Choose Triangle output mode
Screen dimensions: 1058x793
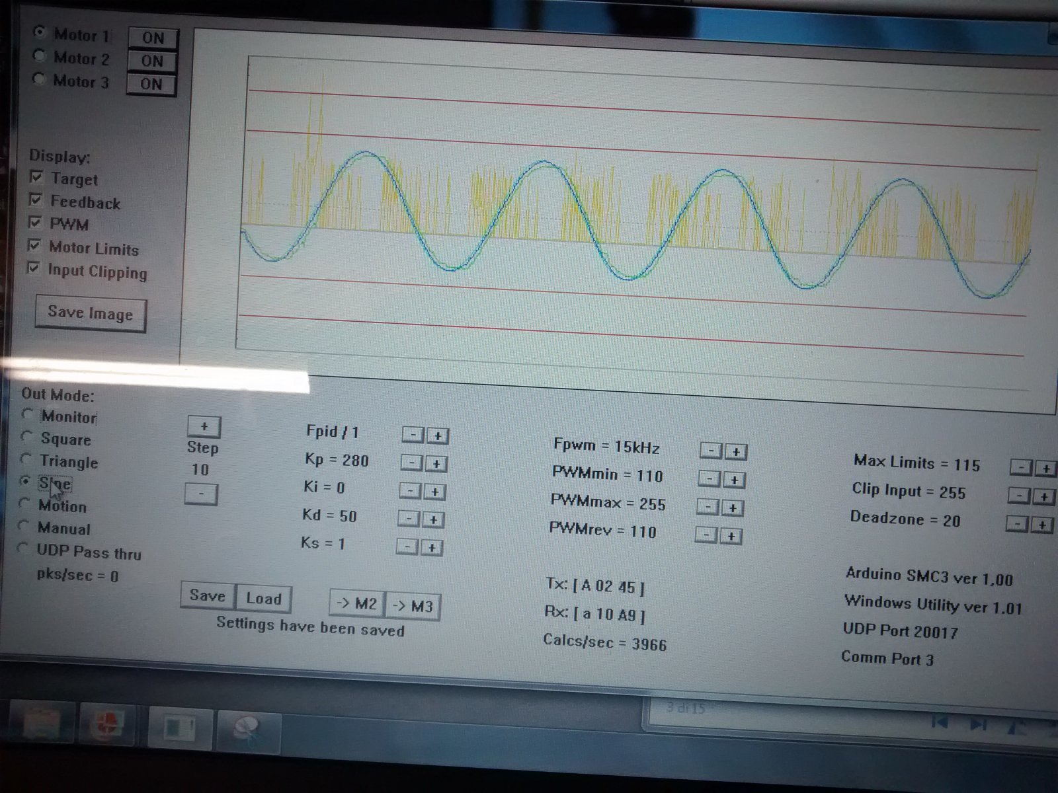[27, 458]
